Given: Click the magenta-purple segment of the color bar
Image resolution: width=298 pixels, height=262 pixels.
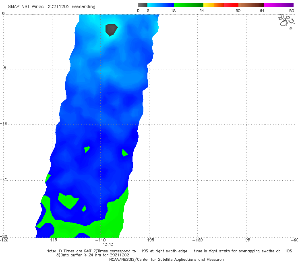Looking at the screenshot, I should coord(279,5).
